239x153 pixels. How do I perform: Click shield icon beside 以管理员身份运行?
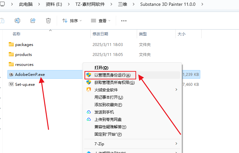coord(89,75)
